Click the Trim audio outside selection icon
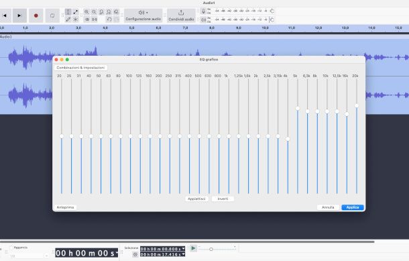Viewport: 409px width, 261px height. (x=87, y=19)
